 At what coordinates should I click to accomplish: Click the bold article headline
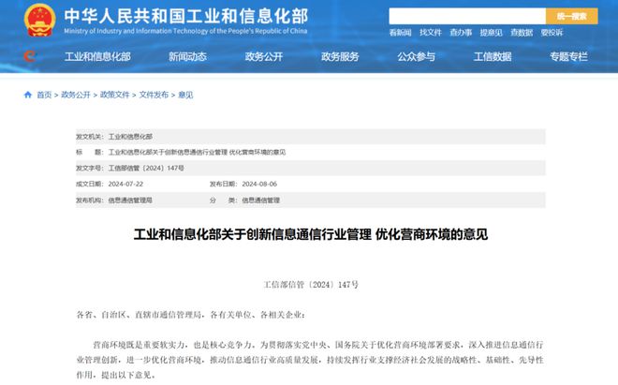(x=311, y=234)
